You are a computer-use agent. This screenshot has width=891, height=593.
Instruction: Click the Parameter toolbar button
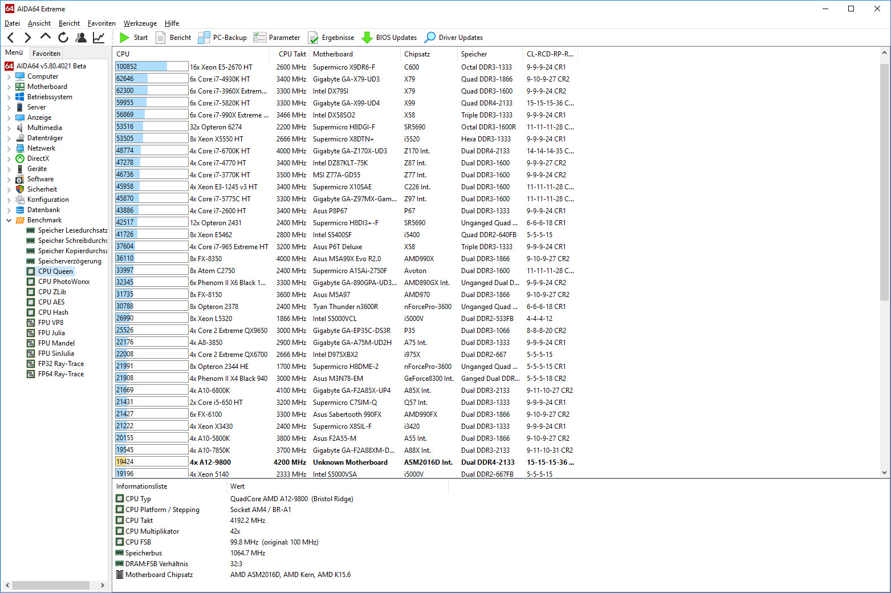(277, 38)
